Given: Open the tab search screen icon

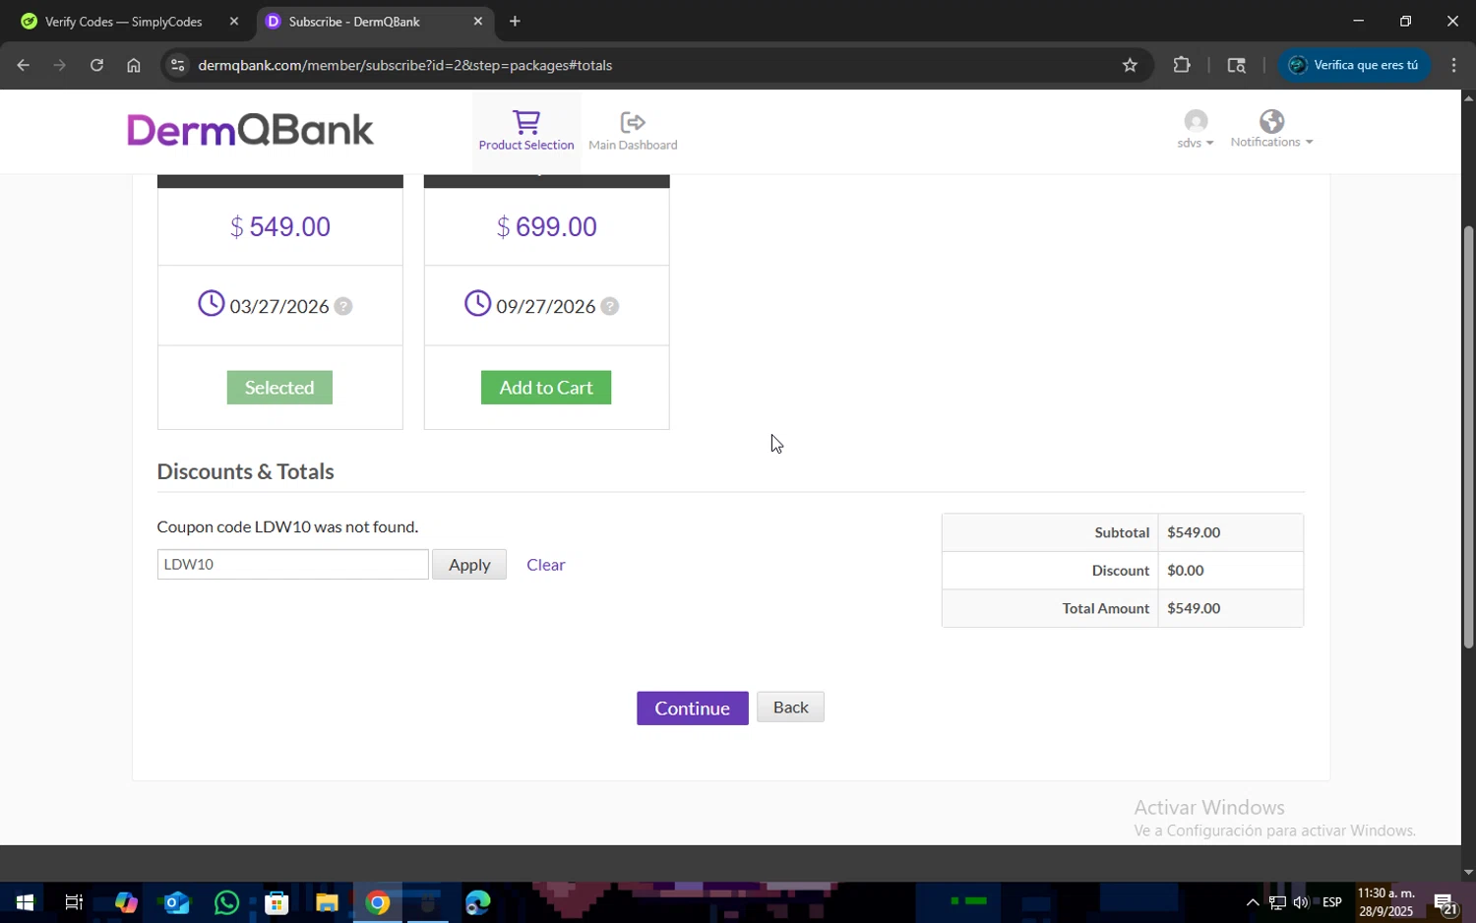Looking at the screenshot, I should click(1237, 65).
